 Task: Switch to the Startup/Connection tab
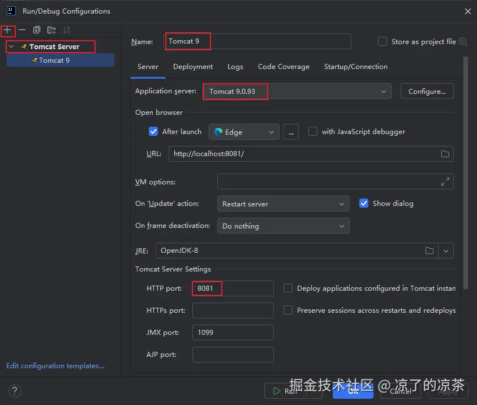coord(355,67)
